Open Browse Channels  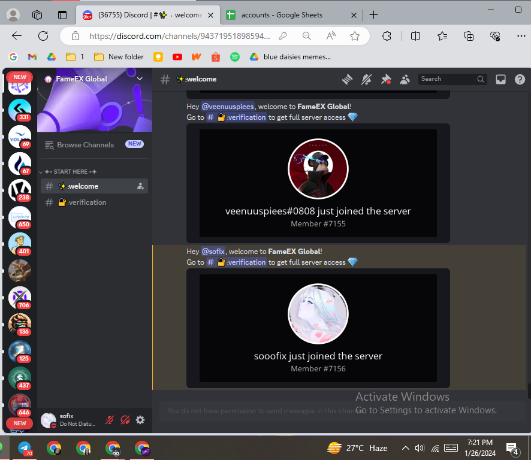click(x=94, y=144)
